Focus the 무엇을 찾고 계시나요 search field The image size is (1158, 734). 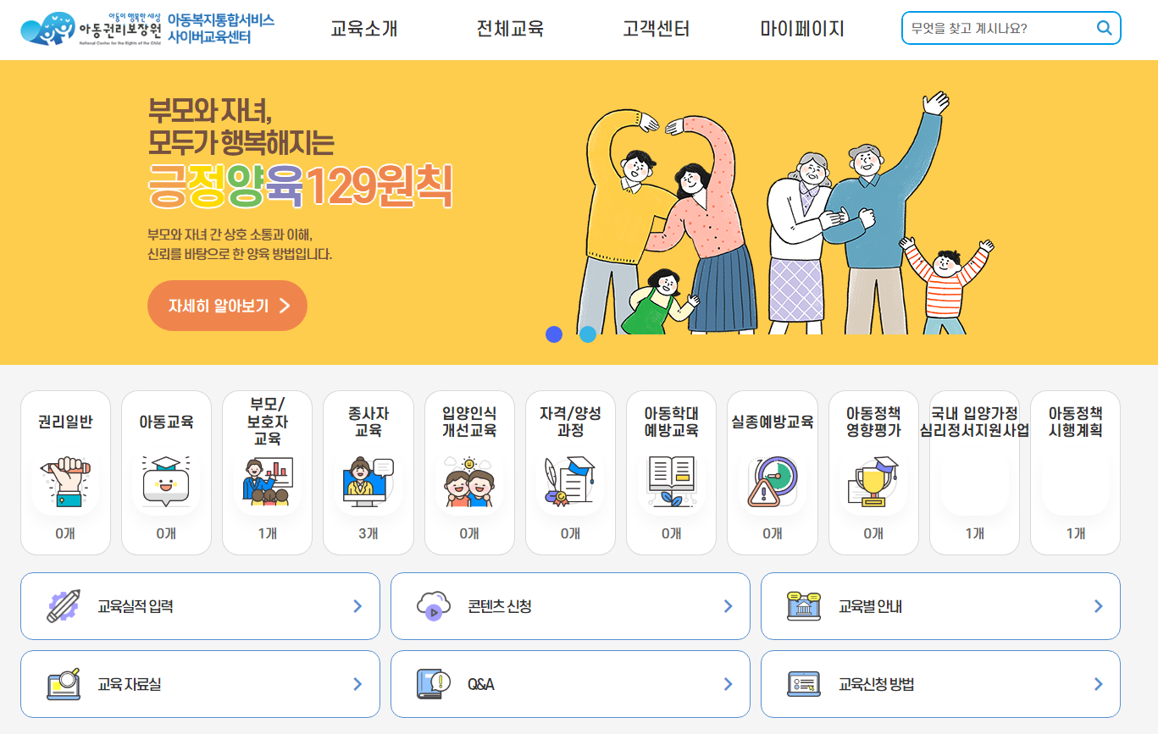point(1000,28)
